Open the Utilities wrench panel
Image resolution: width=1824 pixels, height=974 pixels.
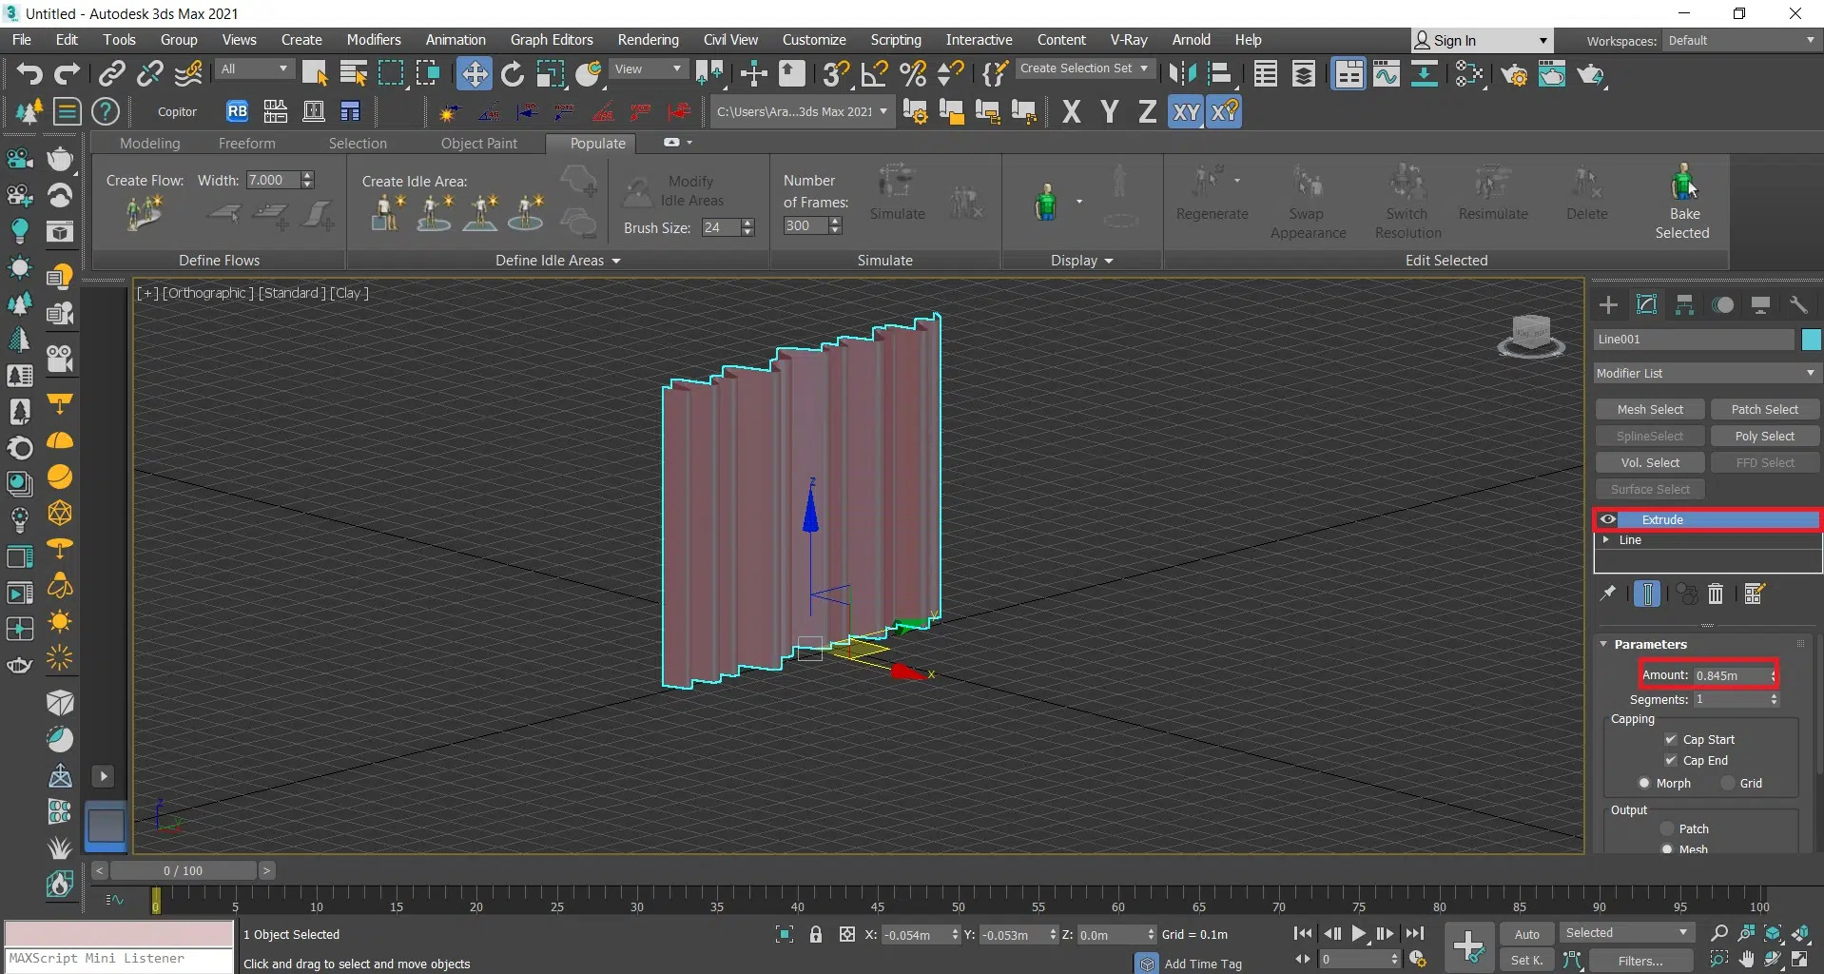click(x=1798, y=304)
